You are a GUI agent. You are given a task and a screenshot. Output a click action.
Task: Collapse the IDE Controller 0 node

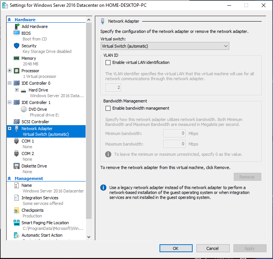[10, 83]
